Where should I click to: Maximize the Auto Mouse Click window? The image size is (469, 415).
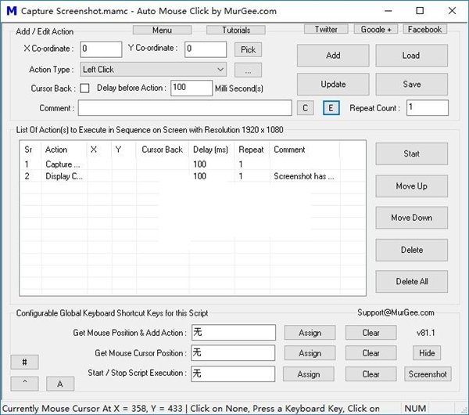click(x=420, y=11)
